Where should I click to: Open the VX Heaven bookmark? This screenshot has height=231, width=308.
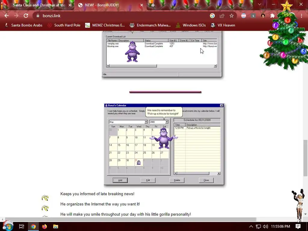pos(223,25)
